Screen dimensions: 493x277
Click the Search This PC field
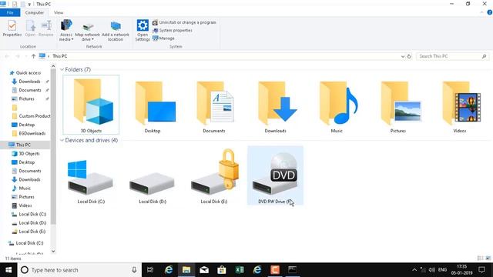point(453,56)
